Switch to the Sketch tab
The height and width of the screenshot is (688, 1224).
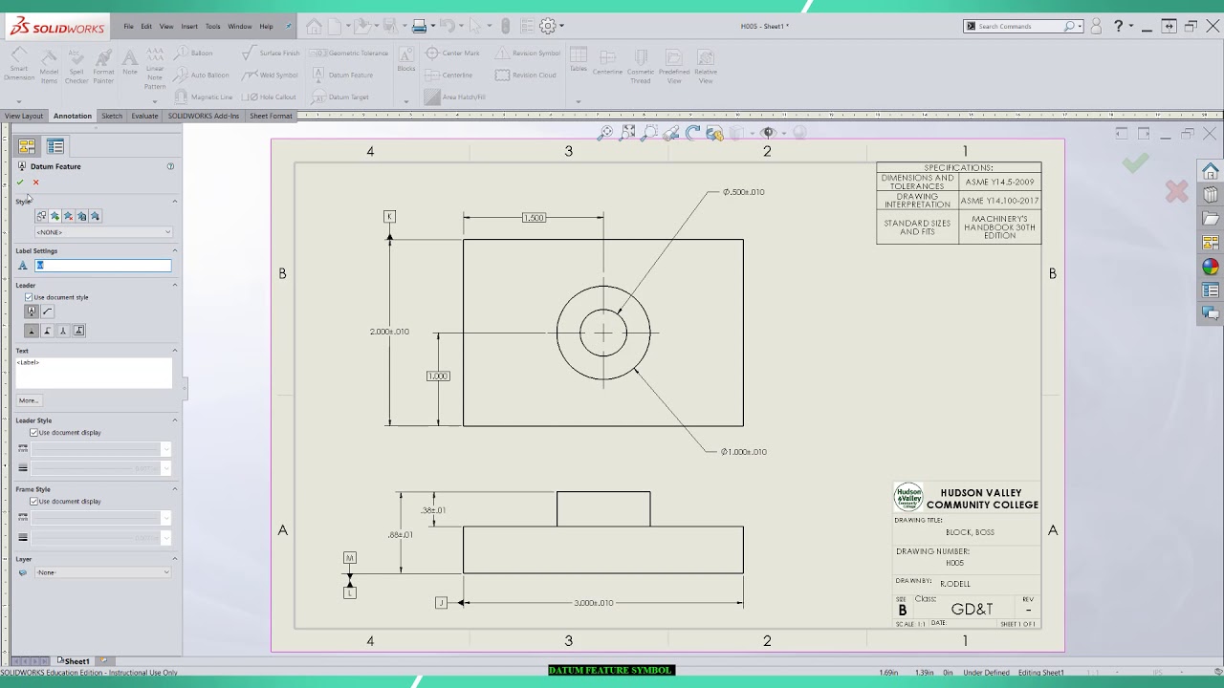point(112,116)
